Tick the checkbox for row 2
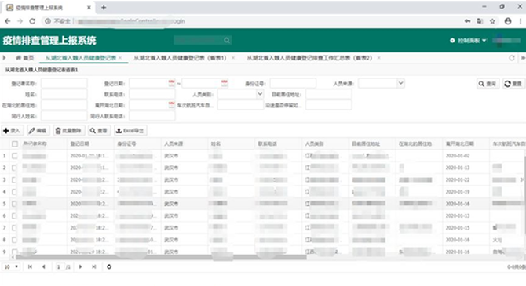This screenshot has width=526, height=286. click(15, 168)
